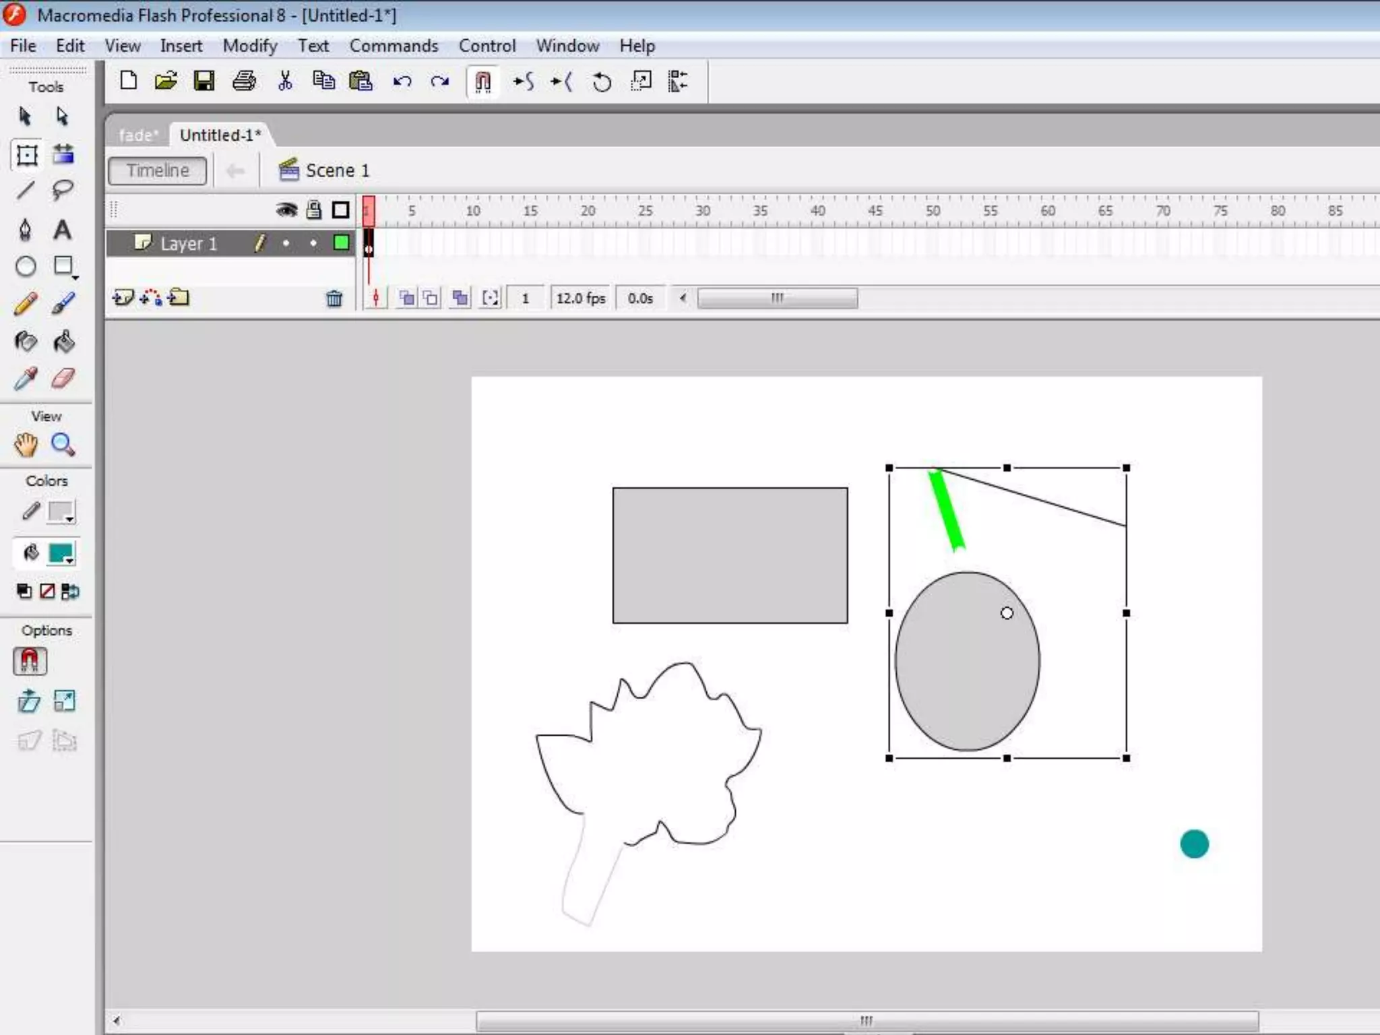1380x1035 pixels.
Task: Toggle the show/hide all layers eye icon
Action: coord(286,210)
